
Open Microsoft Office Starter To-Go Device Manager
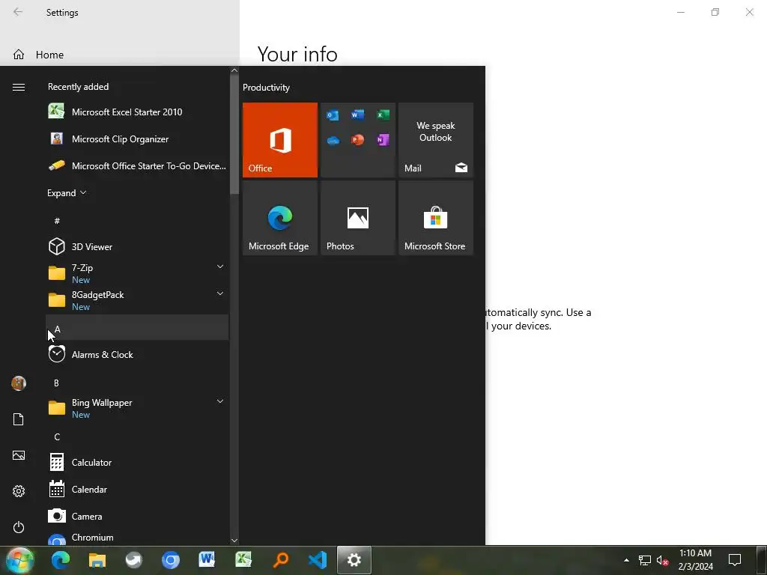[x=137, y=165]
